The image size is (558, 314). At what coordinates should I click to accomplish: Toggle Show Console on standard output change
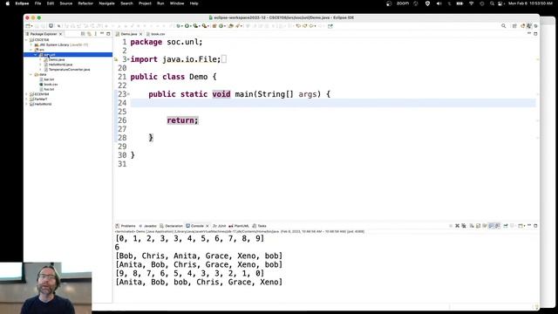(x=491, y=226)
